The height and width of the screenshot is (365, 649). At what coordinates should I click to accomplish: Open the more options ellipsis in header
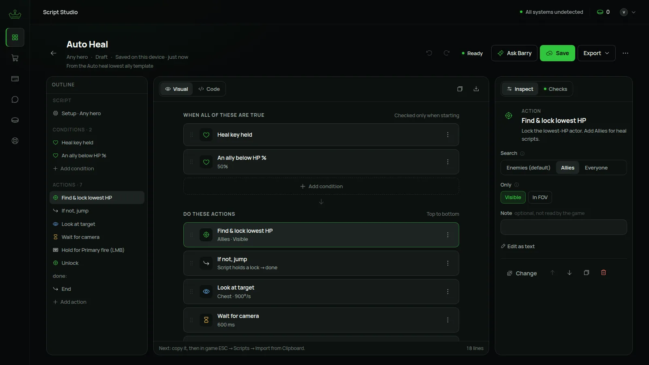[x=625, y=53]
